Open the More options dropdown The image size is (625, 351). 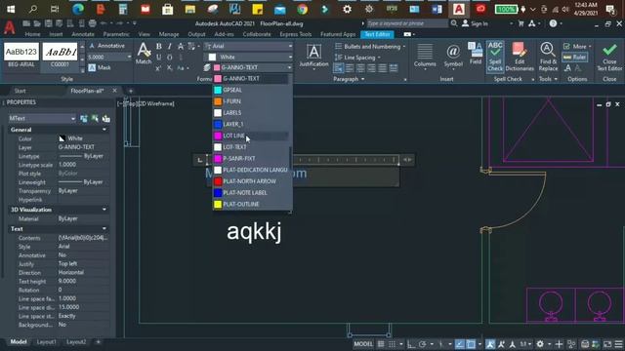pyautogui.click(x=577, y=47)
